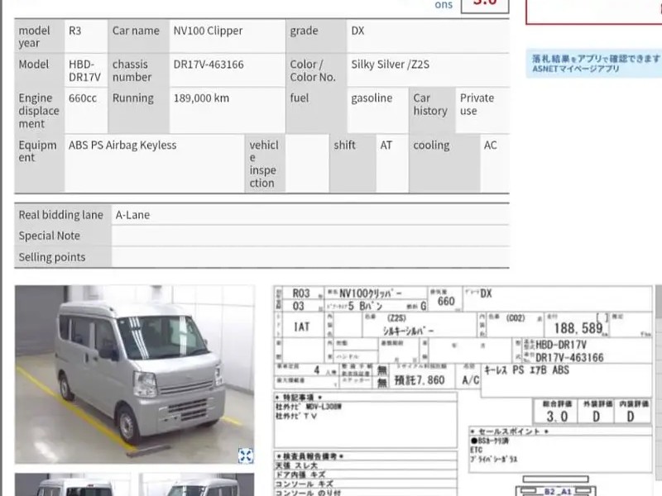Screen dimensions: 662x496
Task: Select the 'NV100 Clipper' car name value
Action: 208,31
